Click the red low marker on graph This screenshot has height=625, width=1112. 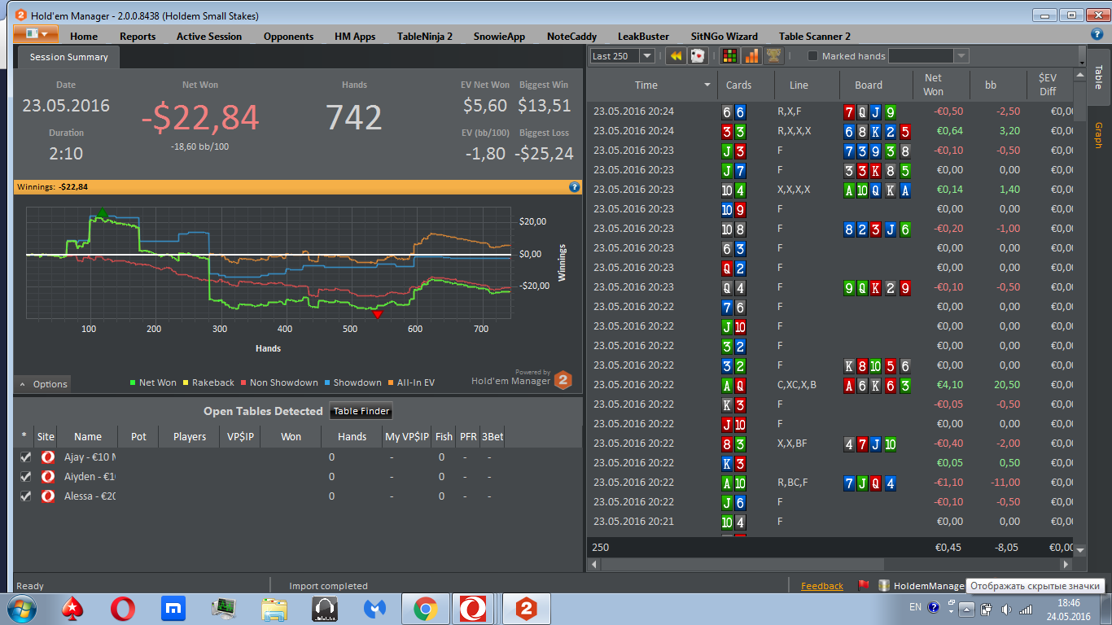(377, 314)
